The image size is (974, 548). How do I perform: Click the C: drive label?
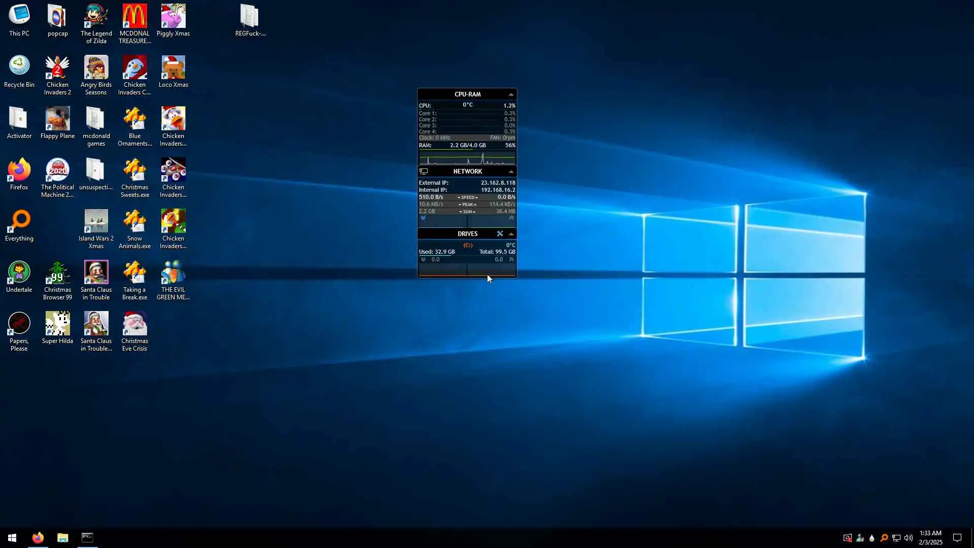point(468,245)
